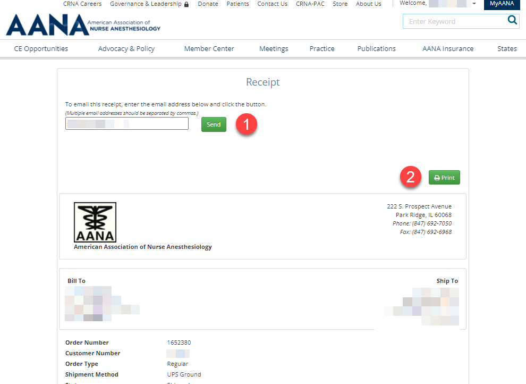Open the MyAANA button
This screenshot has width=526, height=384.
(x=502, y=4)
